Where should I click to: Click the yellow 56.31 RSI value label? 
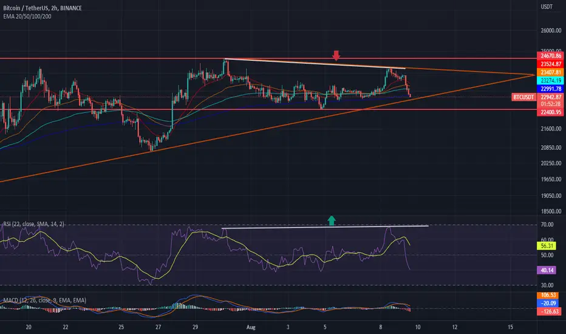click(x=547, y=246)
